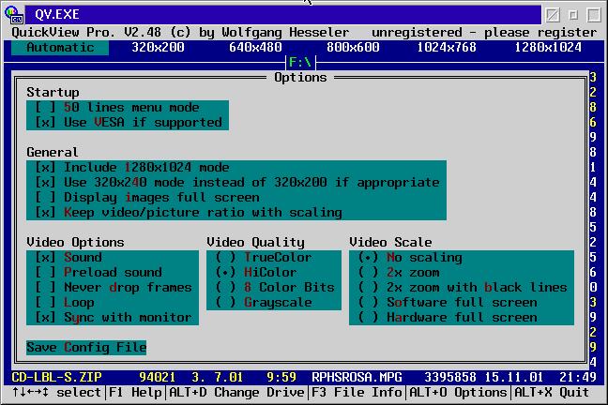Viewport: 608px width, 405px height.
Task: Open the QV.EXE window system menu icon
Action: pos(14,14)
